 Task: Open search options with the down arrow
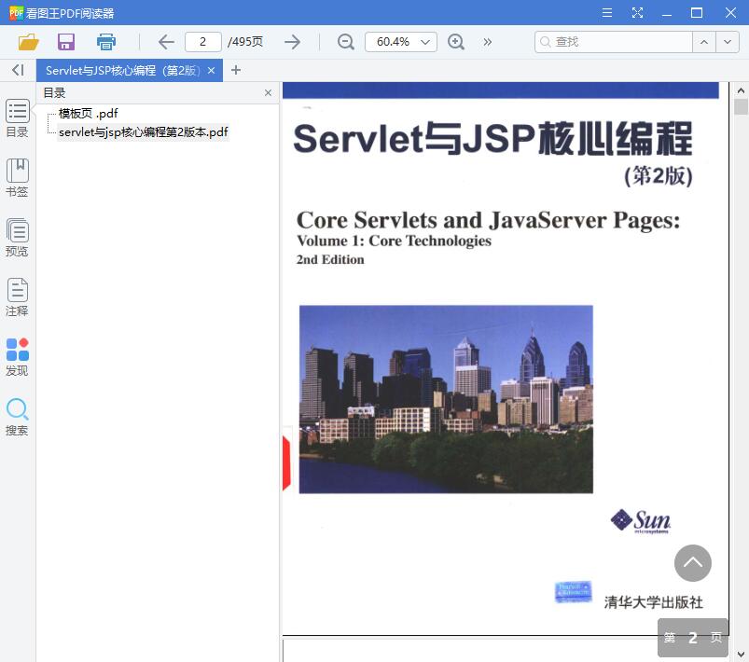click(x=727, y=42)
